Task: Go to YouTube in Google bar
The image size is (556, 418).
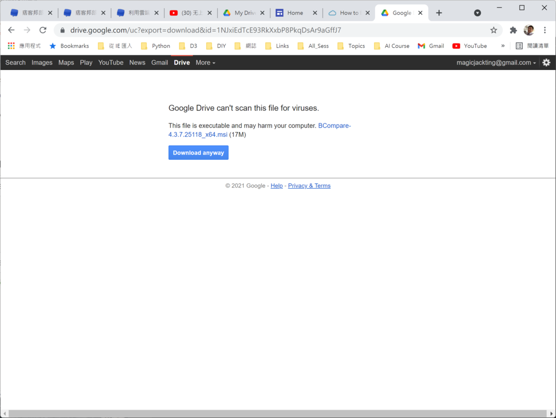Action: point(111,63)
